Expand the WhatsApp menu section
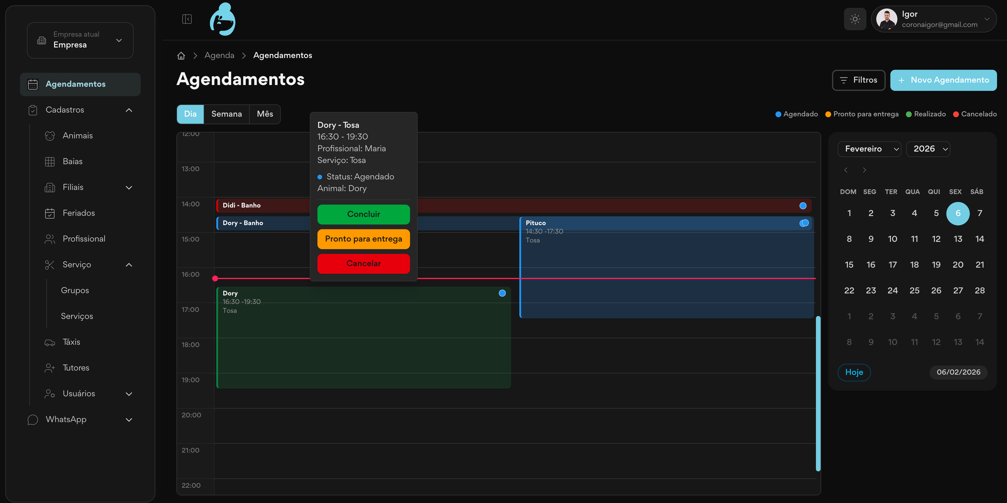 [x=129, y=420]
